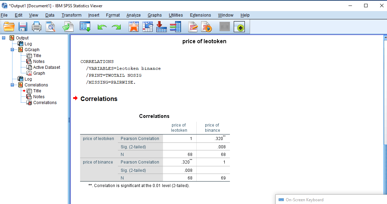Click the outline pane splitter handle
The image size is (387, 204).
coord(69,120)
